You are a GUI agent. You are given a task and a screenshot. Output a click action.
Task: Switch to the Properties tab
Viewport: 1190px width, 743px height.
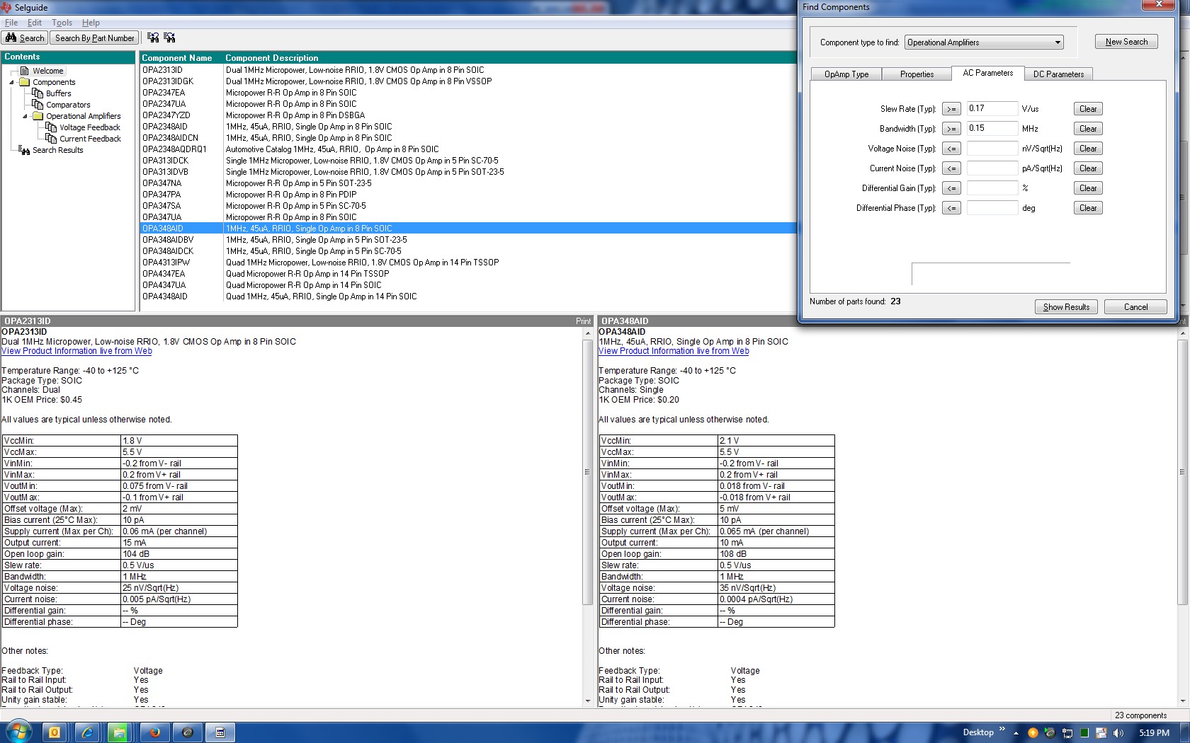[917, 74]
